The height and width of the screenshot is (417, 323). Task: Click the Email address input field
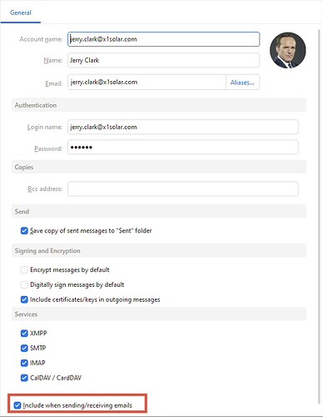coord(147,83)
